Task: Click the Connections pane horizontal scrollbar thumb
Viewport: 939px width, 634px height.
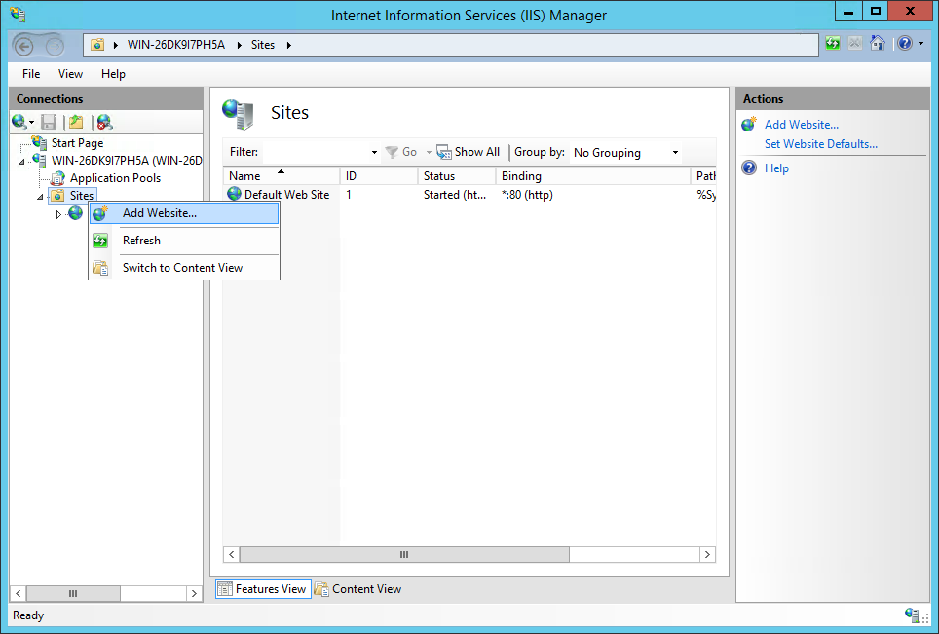Action: [x=73, y=593]
